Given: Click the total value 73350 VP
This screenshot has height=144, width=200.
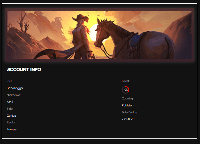Looking at the screenshot, I should [128, 119].
